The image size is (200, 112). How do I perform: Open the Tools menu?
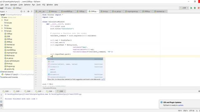38,5
